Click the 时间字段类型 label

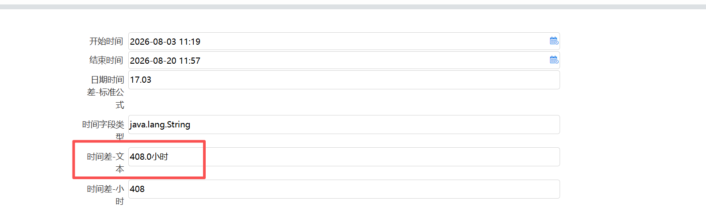click(103, 130)
